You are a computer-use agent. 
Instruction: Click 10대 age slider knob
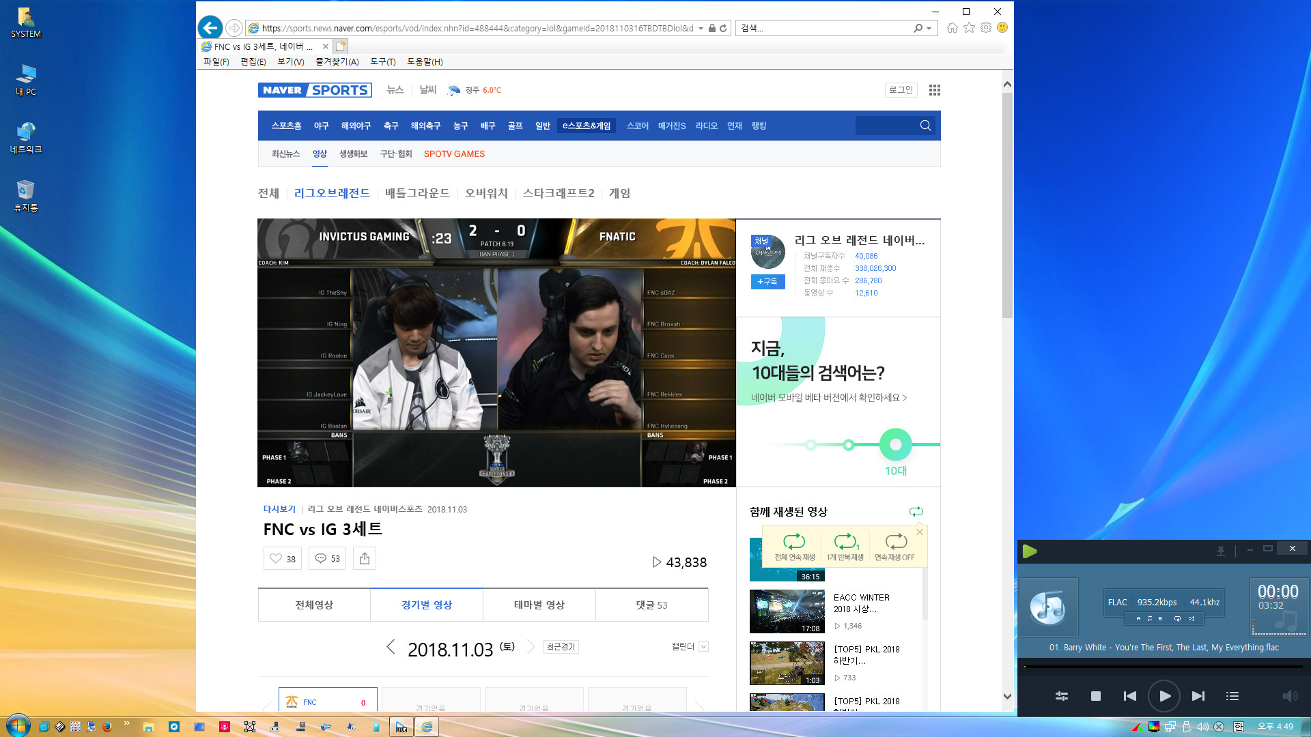(x=895, y=445)
